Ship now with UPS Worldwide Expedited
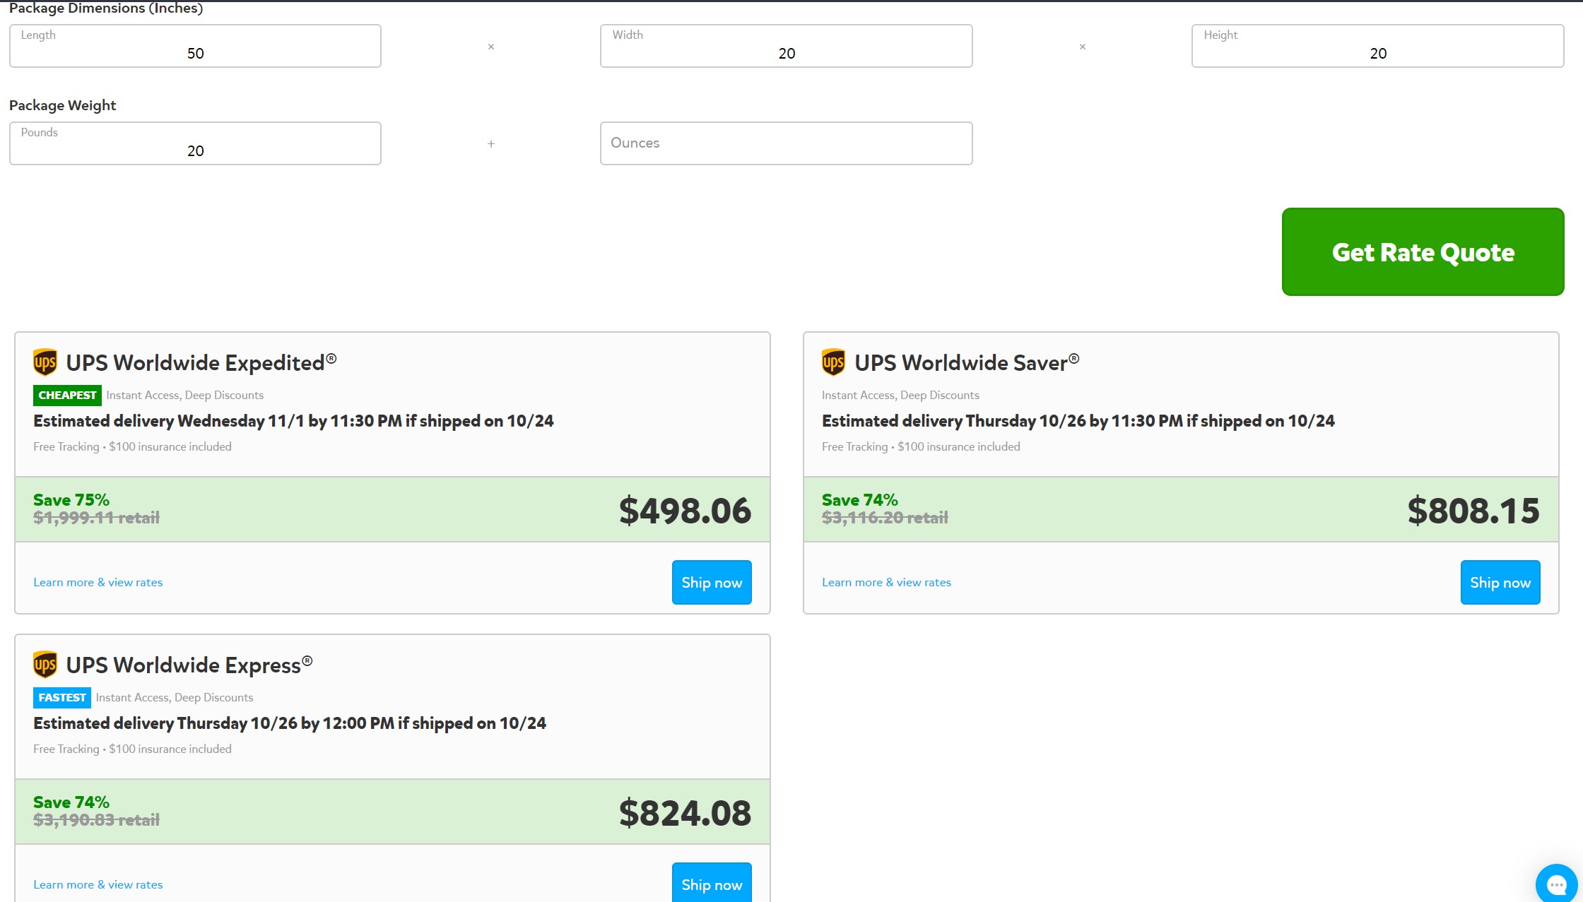The height and width of the screenshot is (902, 1583). coord(712,583)
